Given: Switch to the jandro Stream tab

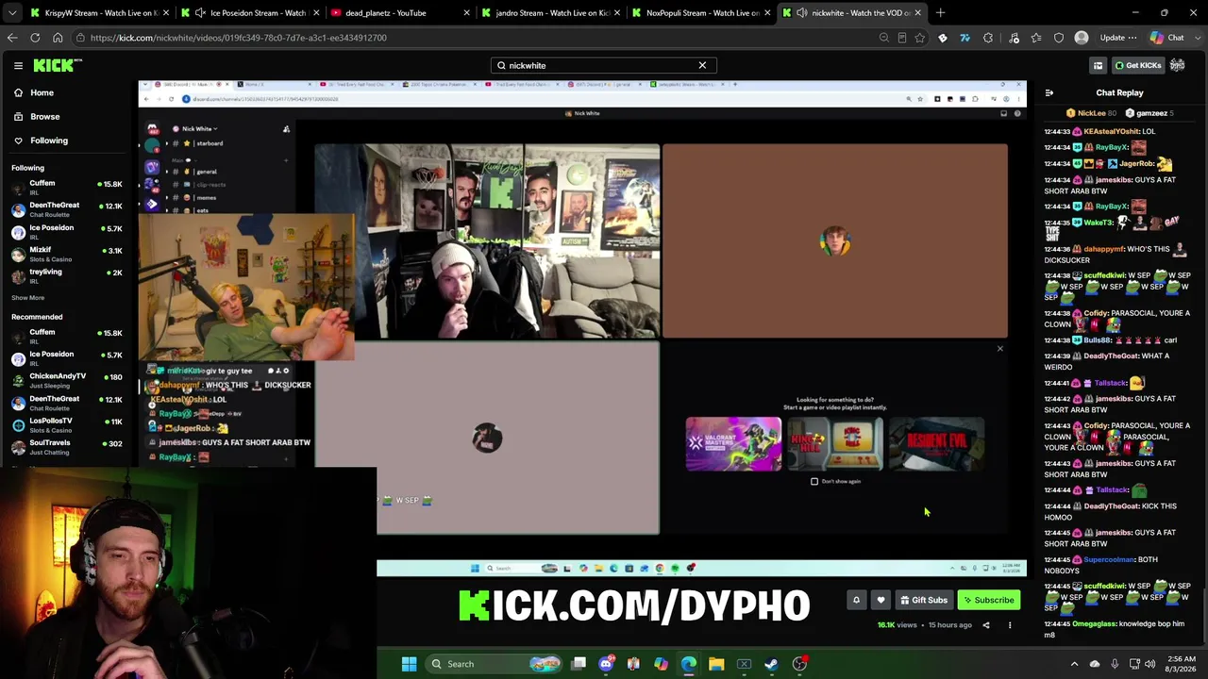Looking at the screenshot, I should point(552,13).
